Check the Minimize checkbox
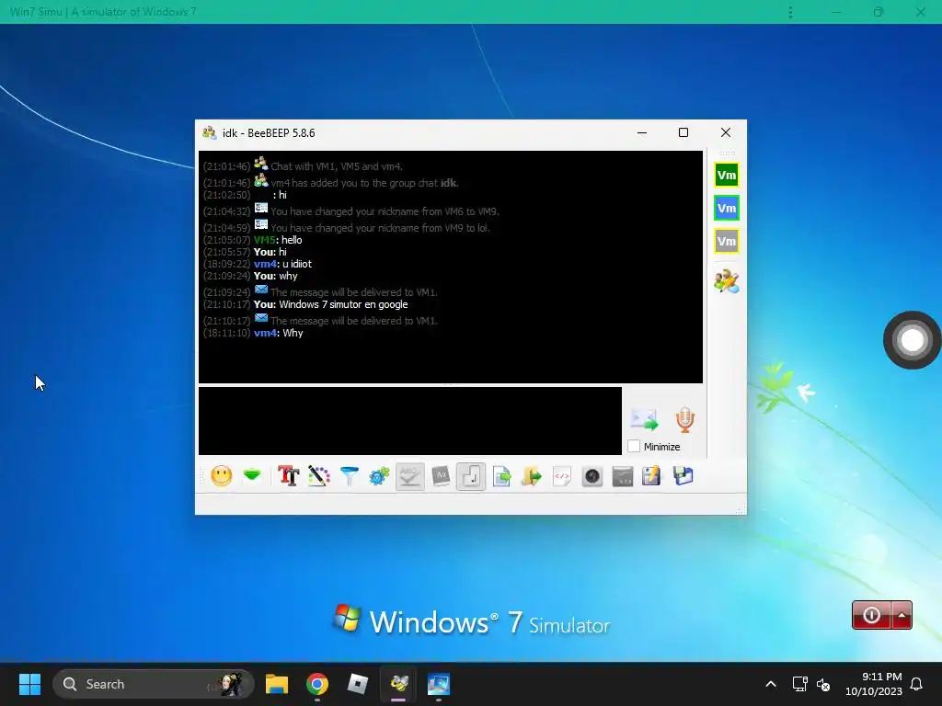 point(634,447)
